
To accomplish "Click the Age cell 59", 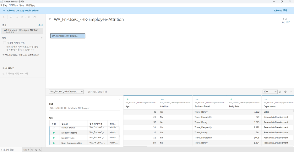I will click(141, 143).
